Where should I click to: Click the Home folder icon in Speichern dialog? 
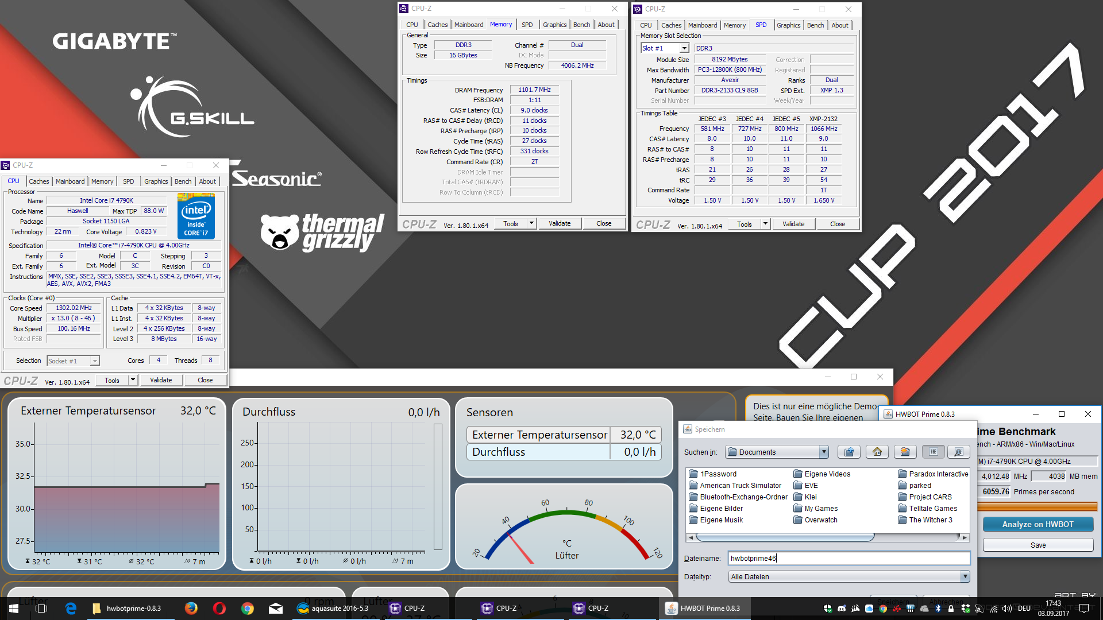[x=877, y=452]
